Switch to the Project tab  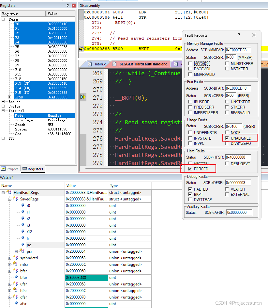coord(10,169)
